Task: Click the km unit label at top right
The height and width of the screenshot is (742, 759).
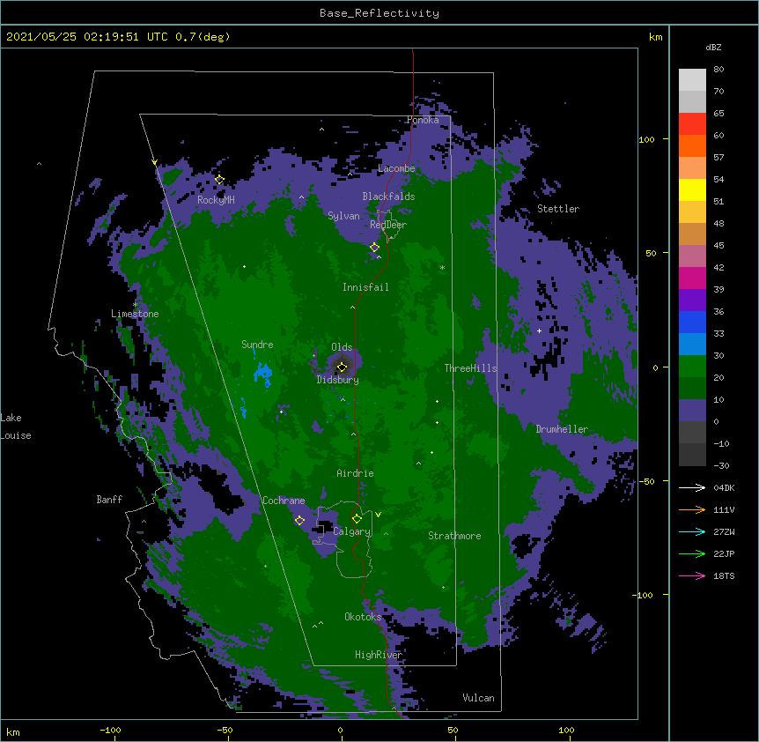Action: pos(656,37)
